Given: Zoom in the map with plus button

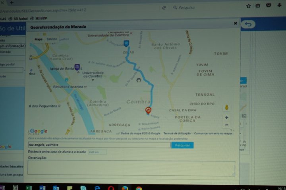Looking at the screenshot, I should point(226,118).
